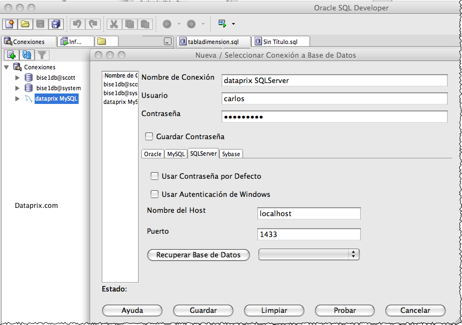Undo the last action

(76, 24)
